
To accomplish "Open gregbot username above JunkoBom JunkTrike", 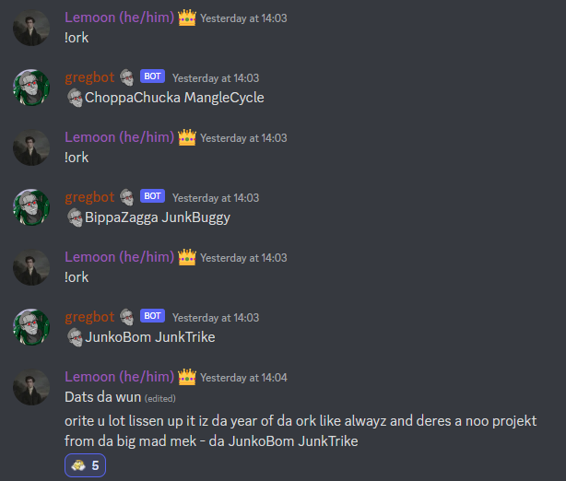I will [89, 317].
